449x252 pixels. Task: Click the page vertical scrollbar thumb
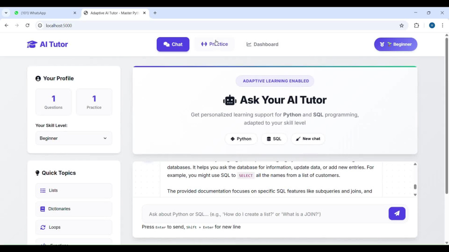[x=446, y=115]
